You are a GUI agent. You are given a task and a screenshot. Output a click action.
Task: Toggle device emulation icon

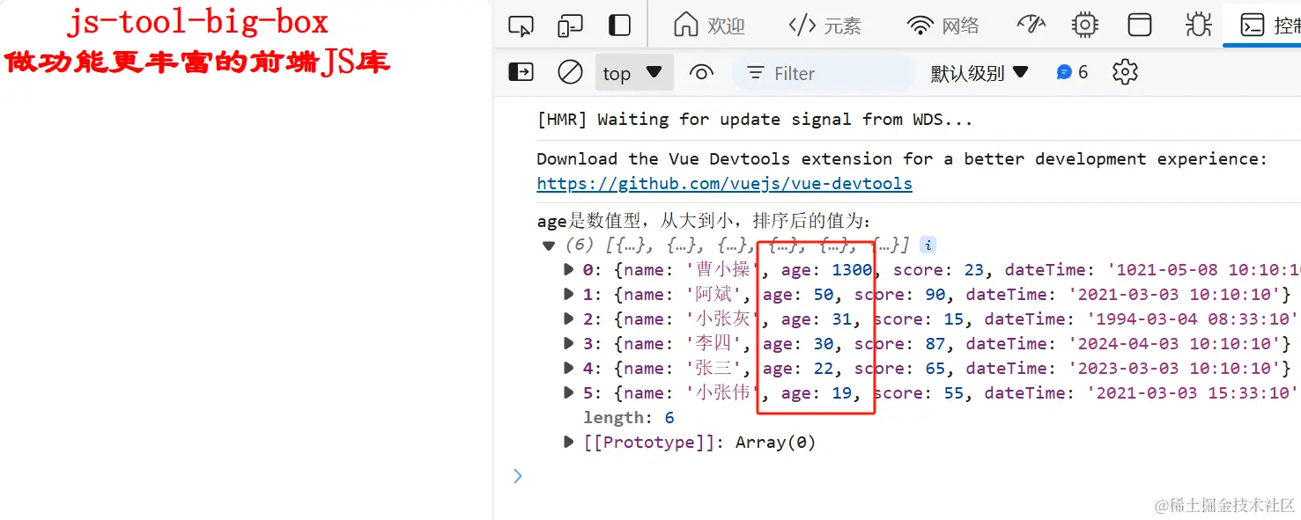(570, 26)
